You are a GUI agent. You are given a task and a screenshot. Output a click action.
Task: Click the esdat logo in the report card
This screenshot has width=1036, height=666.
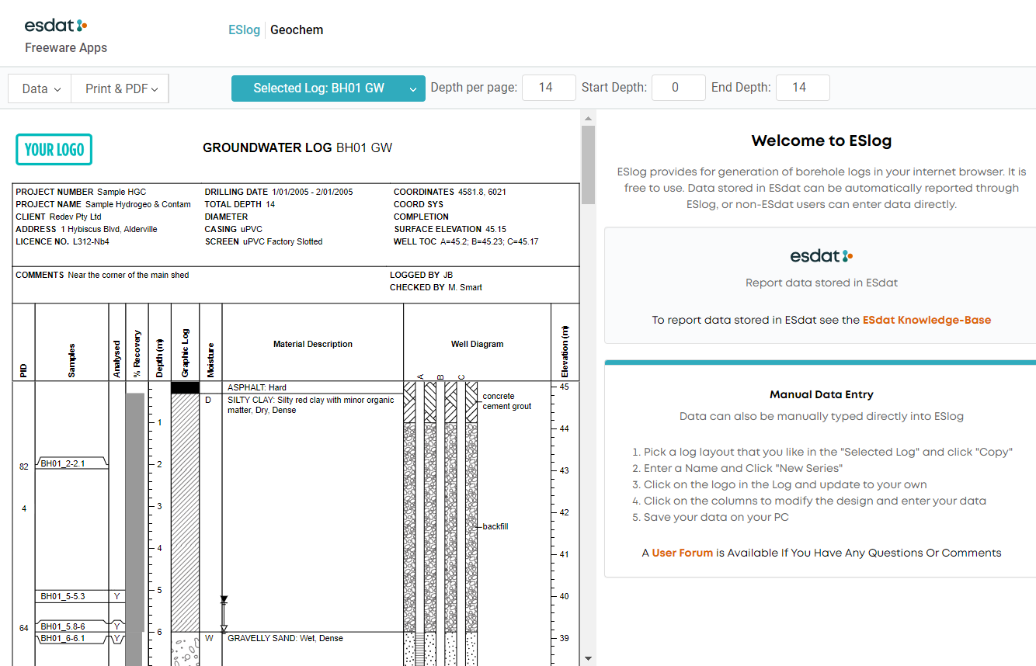pyautogui.click(x=821, y=255)
